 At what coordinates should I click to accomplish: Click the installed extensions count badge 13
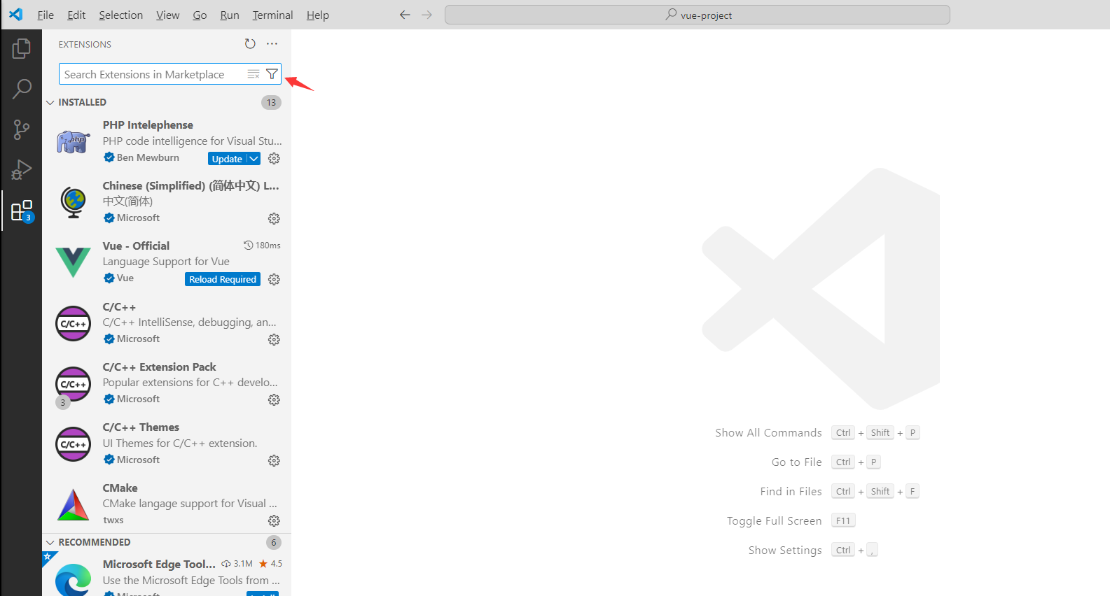click(271, 103)
